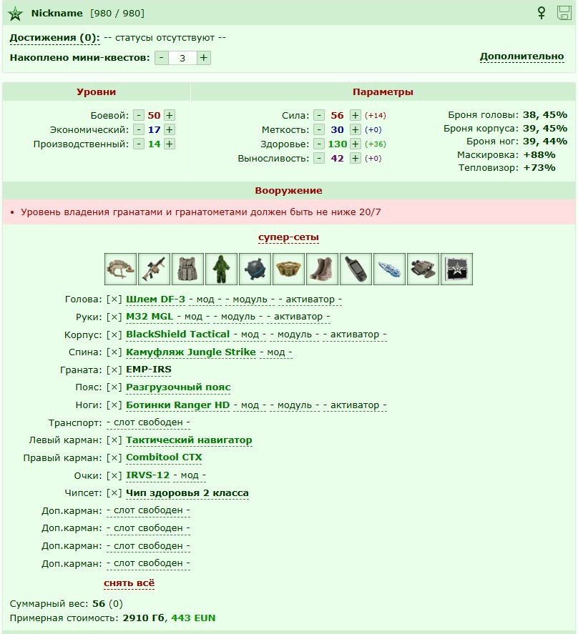Viewport: 578px width, 634px height.
Task: Increase the Меткость parameter
Action: click(x=355, y=130)
